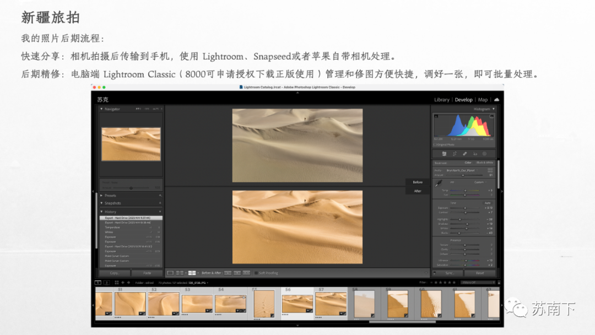This screenshot has height=335, width=595.
Task: Expand the Presets panel
Action: coord(102,196)
